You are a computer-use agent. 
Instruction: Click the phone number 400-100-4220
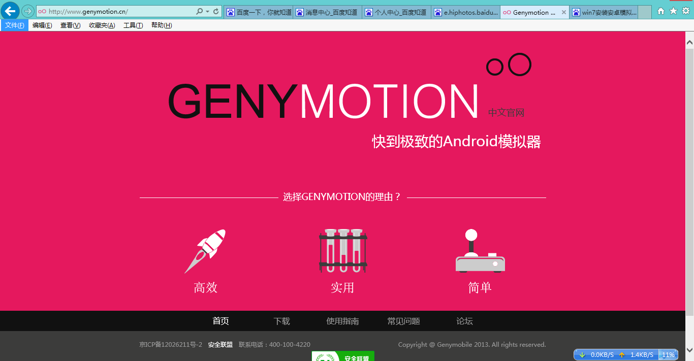[290, 345]
